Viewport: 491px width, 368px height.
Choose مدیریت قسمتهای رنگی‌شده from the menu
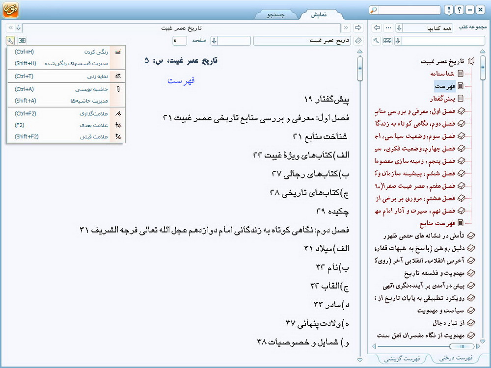click(x=66, y=63)
